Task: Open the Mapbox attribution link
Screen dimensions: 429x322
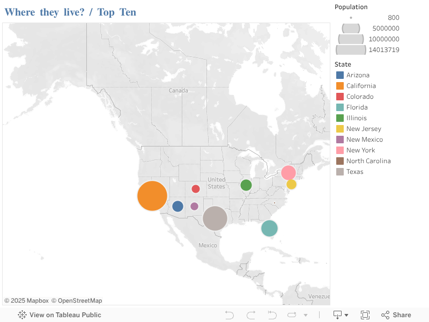Action: (x=26, y=301)
